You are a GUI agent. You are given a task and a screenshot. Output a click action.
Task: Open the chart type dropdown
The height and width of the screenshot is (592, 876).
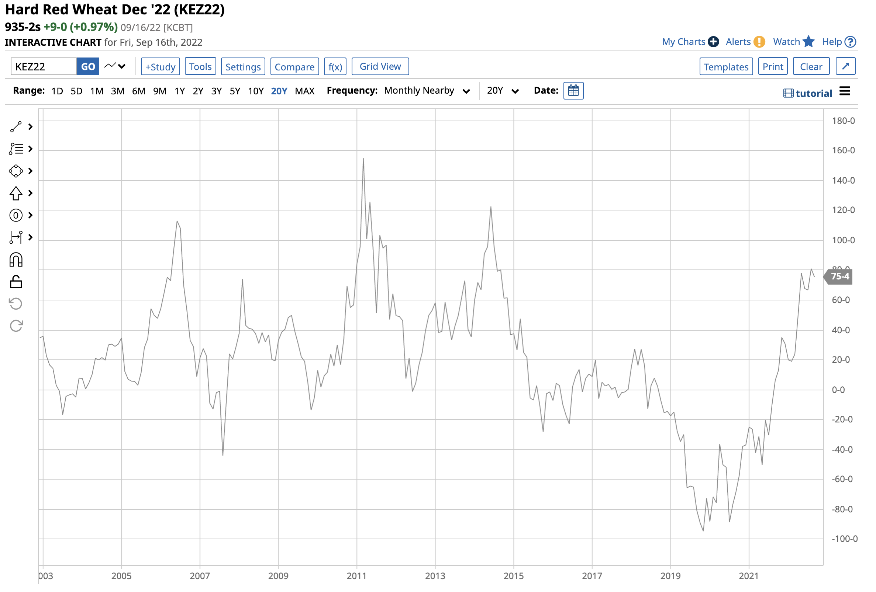[x=115, y=67]
